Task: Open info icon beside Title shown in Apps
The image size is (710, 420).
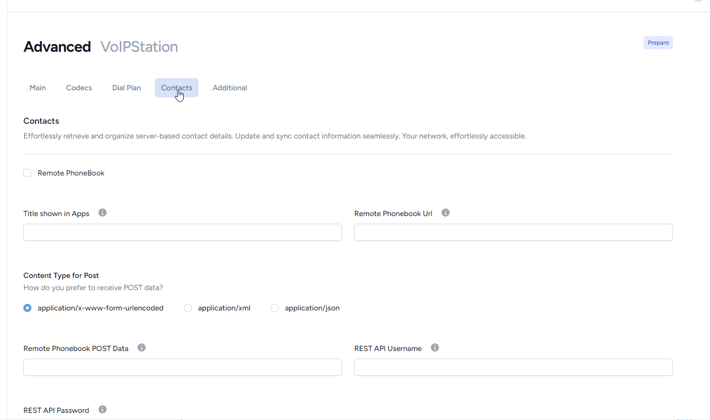Action: coord(103,213)
